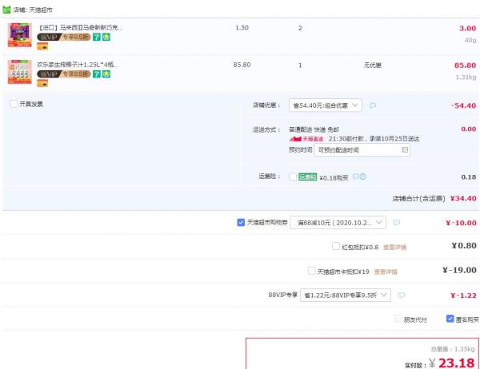Enable the red envelope ¥0.8 deduction checkbox
This screenshot has height=369, width=480.
336,246
